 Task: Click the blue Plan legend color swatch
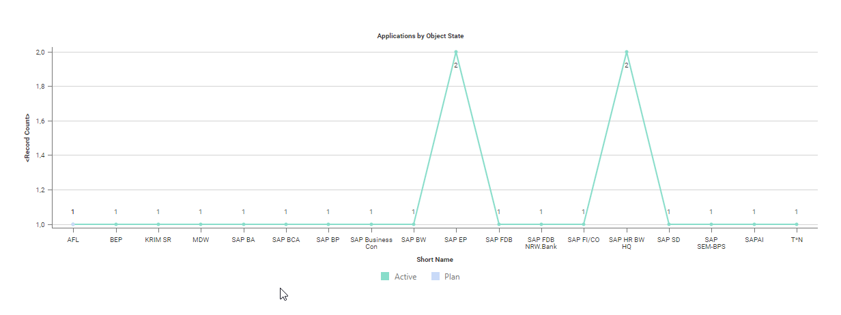pyautogui.click(x=435, y=277)
